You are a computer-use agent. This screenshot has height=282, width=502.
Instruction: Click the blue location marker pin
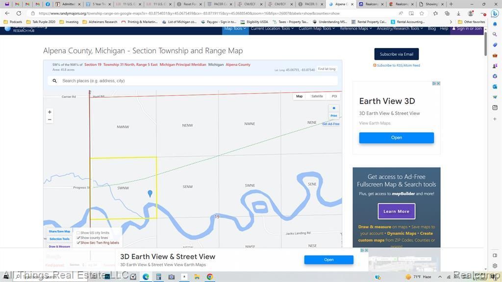pyautogui.click(x=150, y=193)
